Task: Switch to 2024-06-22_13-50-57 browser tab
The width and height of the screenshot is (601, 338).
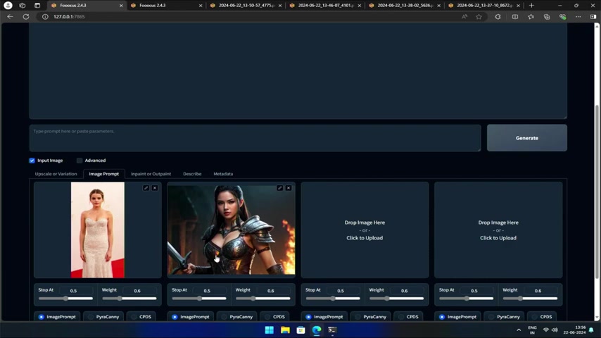Action: [246, 6]
